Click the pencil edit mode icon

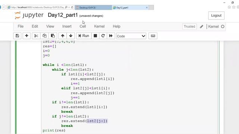click(x=202, y=26)
